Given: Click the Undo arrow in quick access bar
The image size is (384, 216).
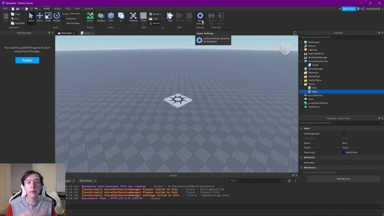Looking at the screenshot, I should click(36, 9).
